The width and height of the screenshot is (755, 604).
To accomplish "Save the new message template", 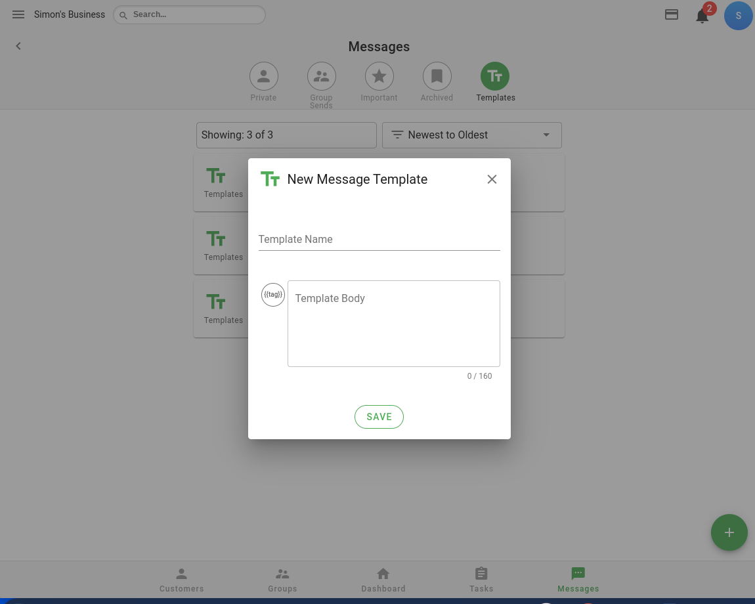I will [379, 417].
